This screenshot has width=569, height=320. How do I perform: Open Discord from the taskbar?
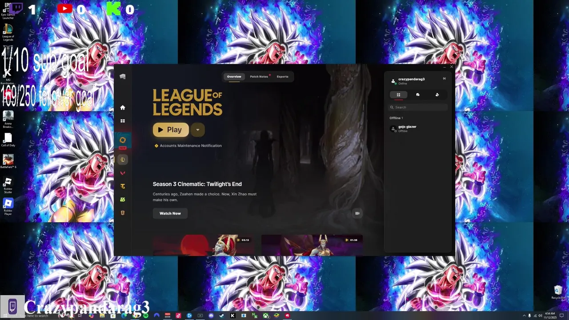click(211, 316)
